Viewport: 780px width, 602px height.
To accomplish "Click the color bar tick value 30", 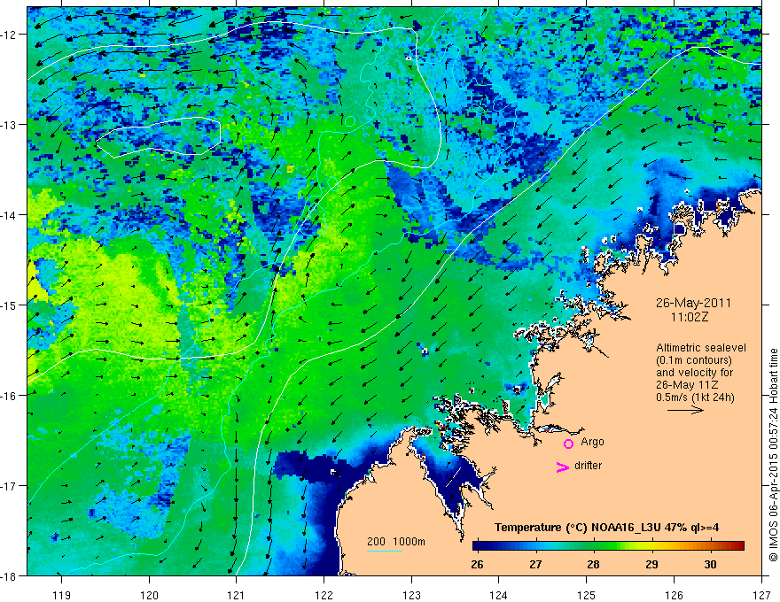I will click(710, 564).
